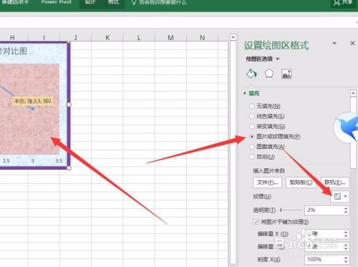This screenshot has width=358, height=267.
Task: Click the chart data label 单价, 馒头3, 302
Action: (x=32, y=101)
